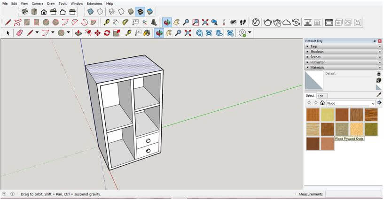This screenshot has height=200, width=384.
Task: Click the Create Material icon
Action: click(x=379, y=80)
